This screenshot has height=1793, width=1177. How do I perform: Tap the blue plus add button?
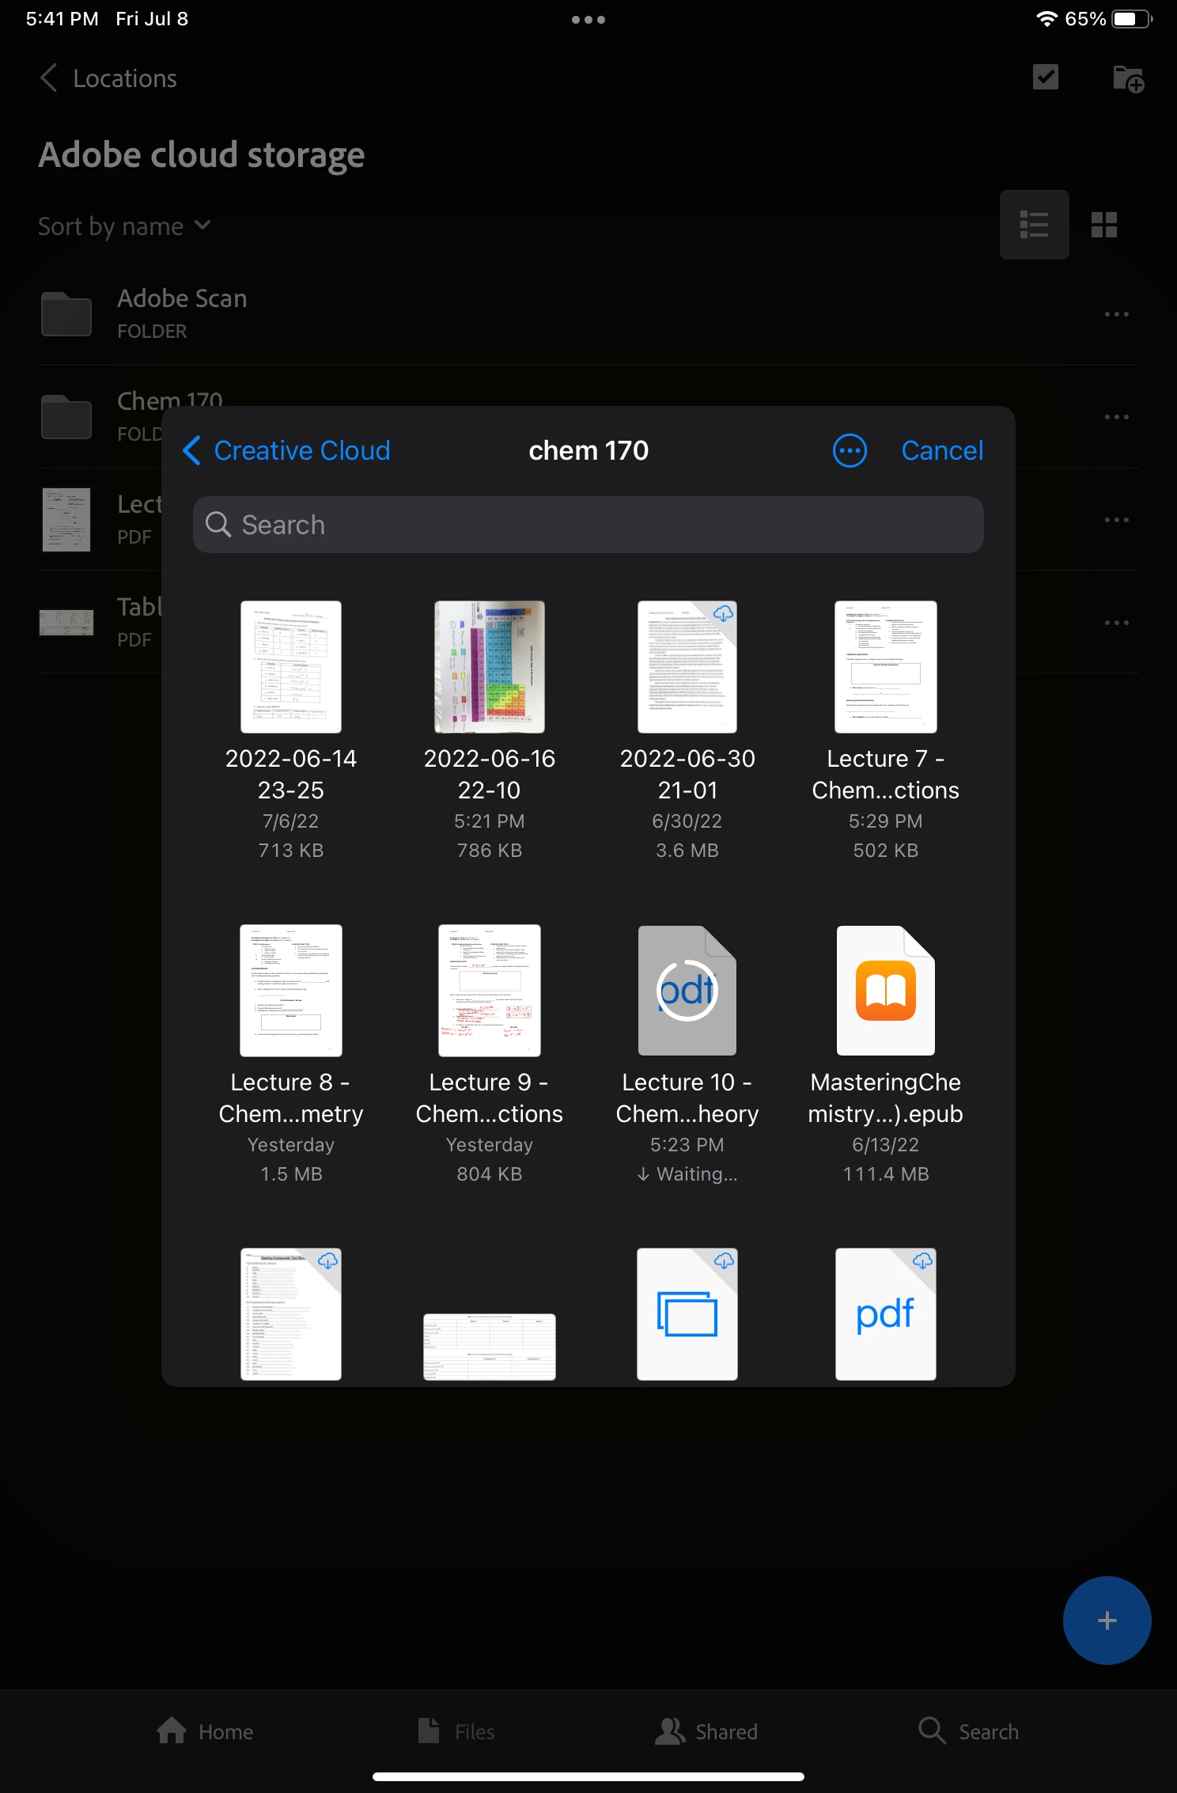[x=1107, y=1621]
